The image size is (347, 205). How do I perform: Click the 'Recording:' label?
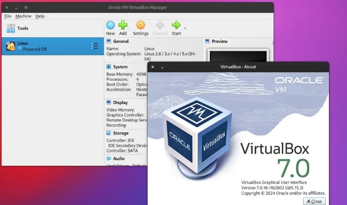point(116,125)
